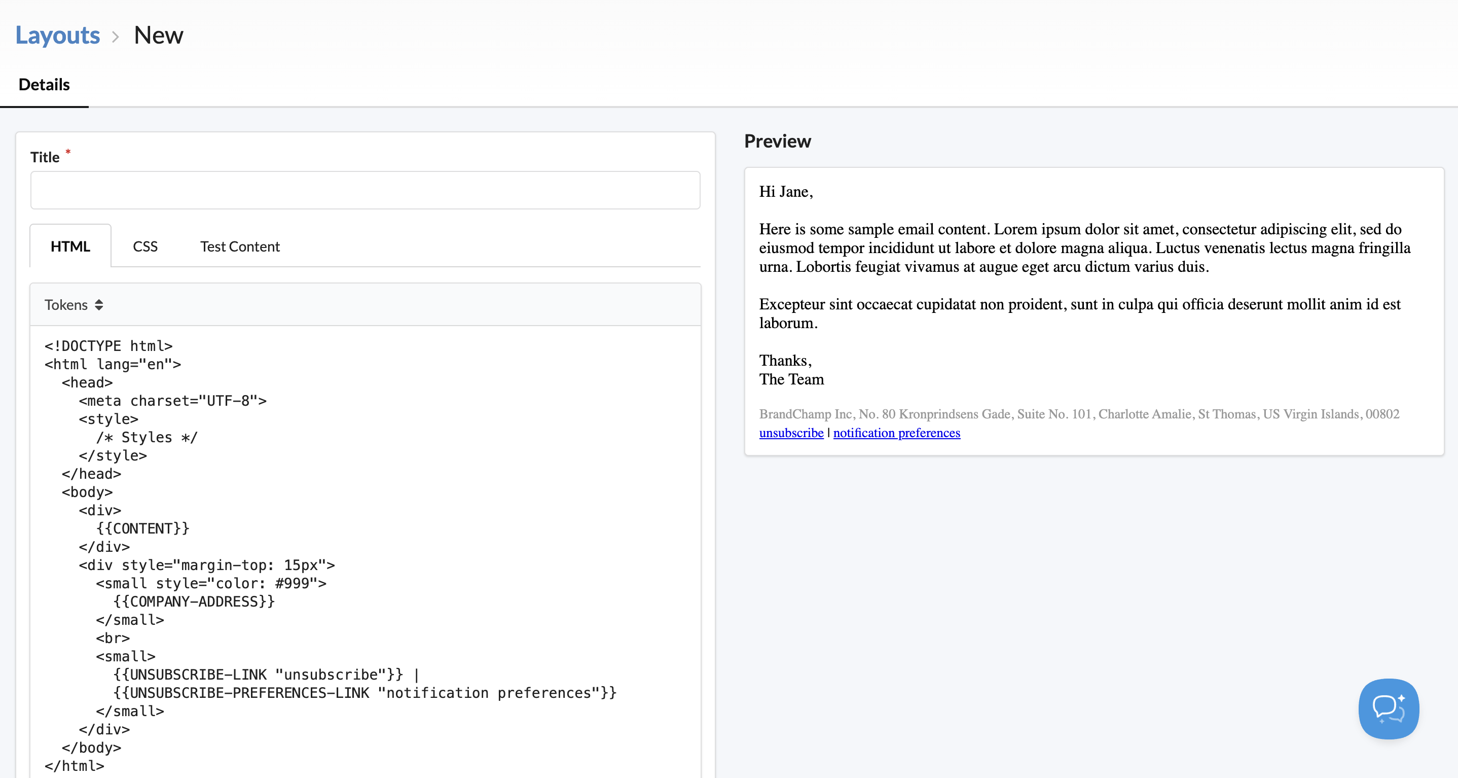Click the small color #999 style line
The width and height of the screenshot is (1458, 778).
pyautogui.click(x=210, y=583)
